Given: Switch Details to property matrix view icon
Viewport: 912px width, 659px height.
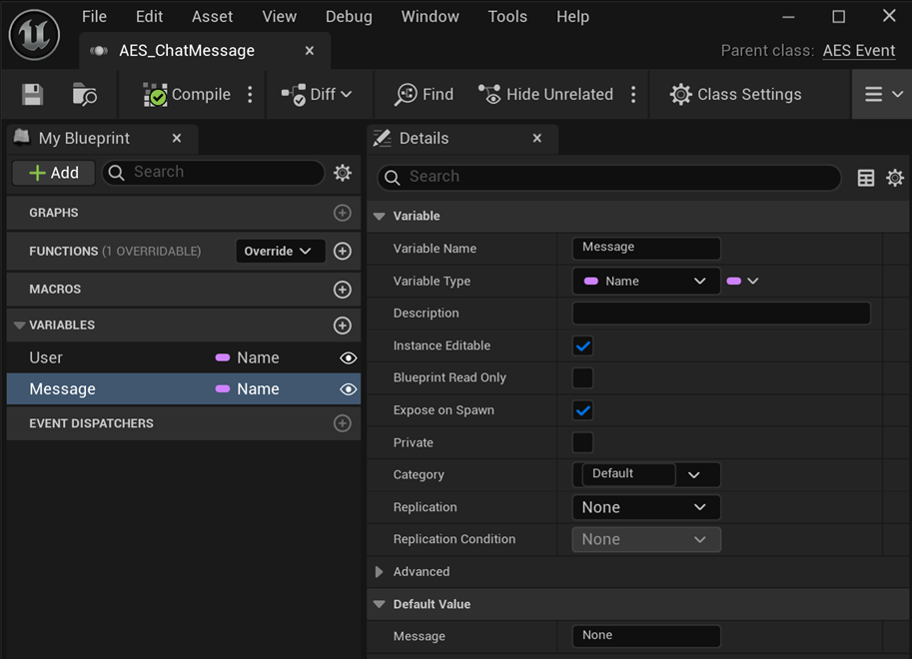Looking at the screenshot, I should [x=866, y=178].
